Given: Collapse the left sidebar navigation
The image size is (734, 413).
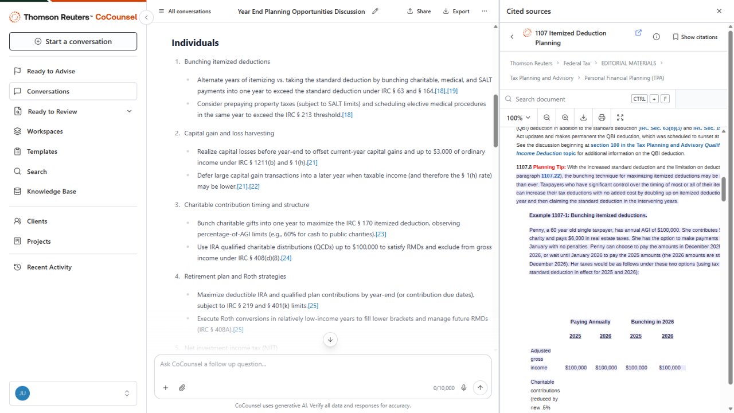Looking at the screenshot, I should pos(146,17).
